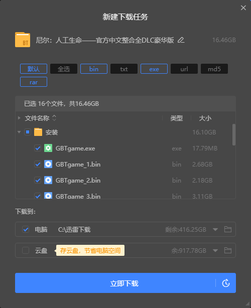The image size is (251, 308).
Task: Close the 新建下载任务 dialog
Action: (x=243, y=8)
